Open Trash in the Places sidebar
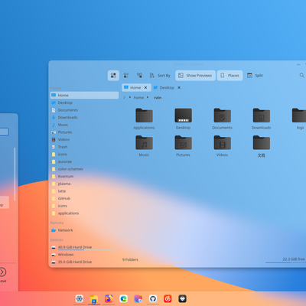 pyautogui.click(x=84, y=147)
